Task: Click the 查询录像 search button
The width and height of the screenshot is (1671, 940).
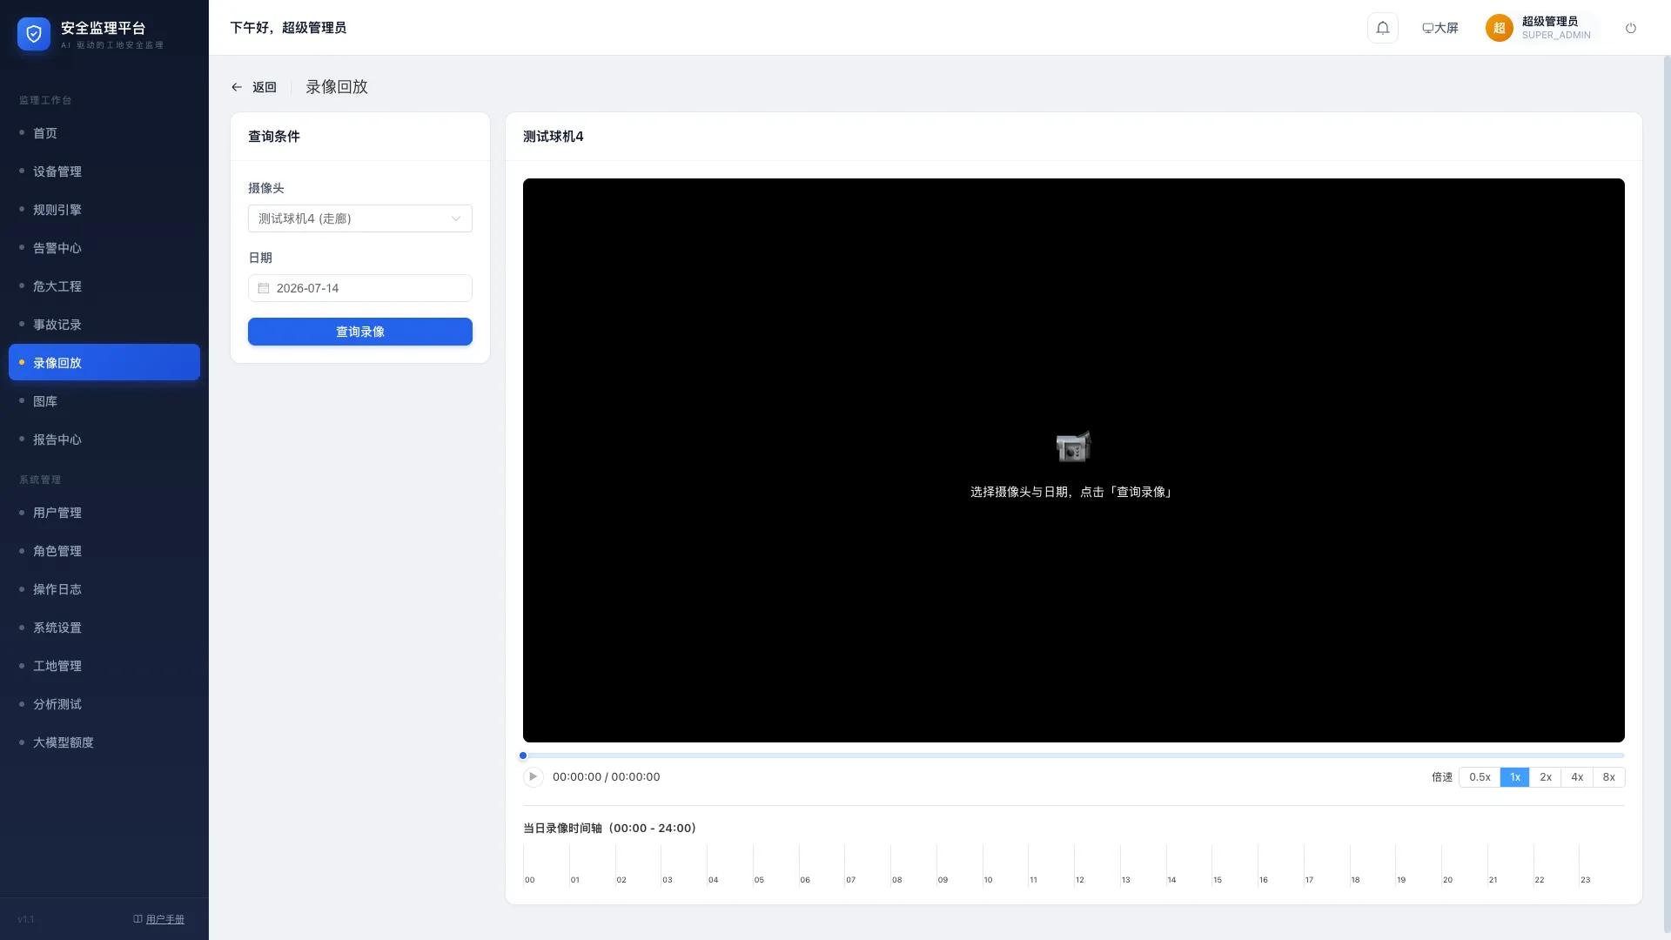Action: (x=360, y=332)
